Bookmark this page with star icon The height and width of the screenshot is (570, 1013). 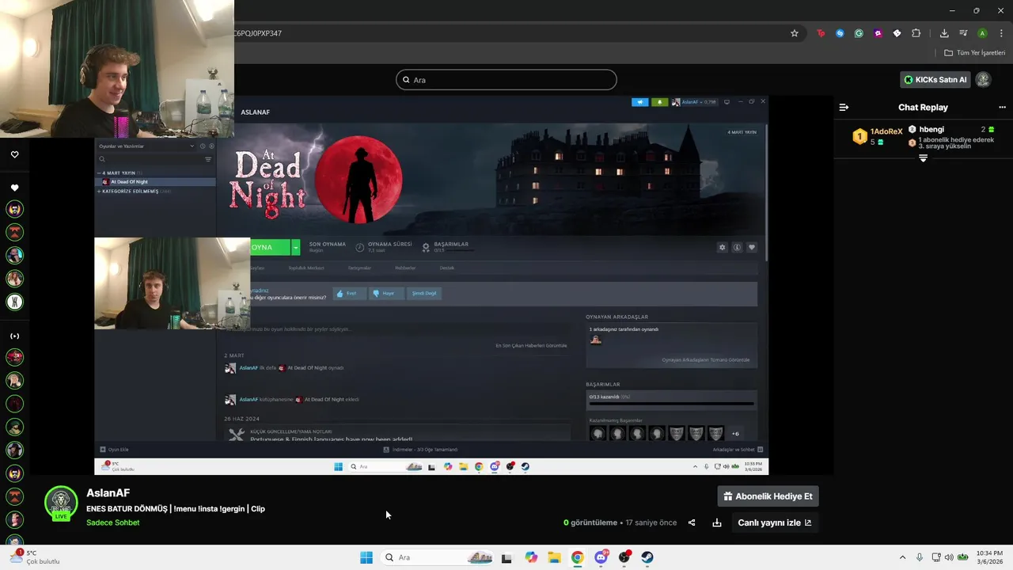(795, 33)
